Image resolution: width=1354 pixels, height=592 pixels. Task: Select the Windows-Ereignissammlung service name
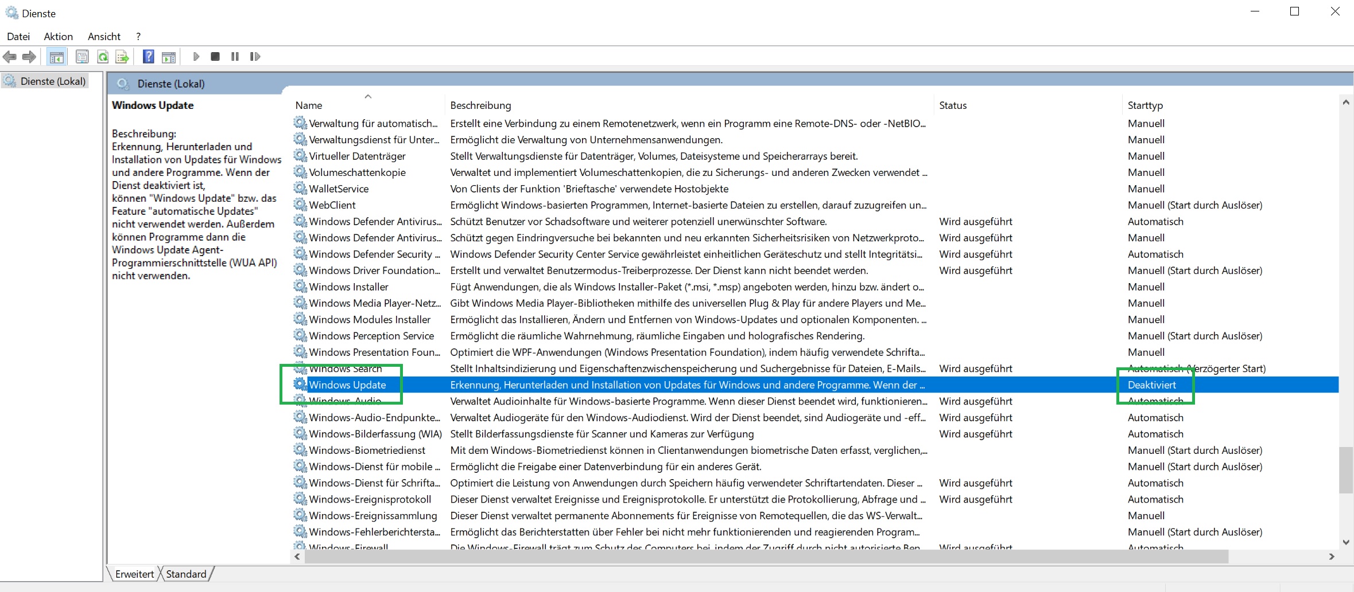click(373, 515)
